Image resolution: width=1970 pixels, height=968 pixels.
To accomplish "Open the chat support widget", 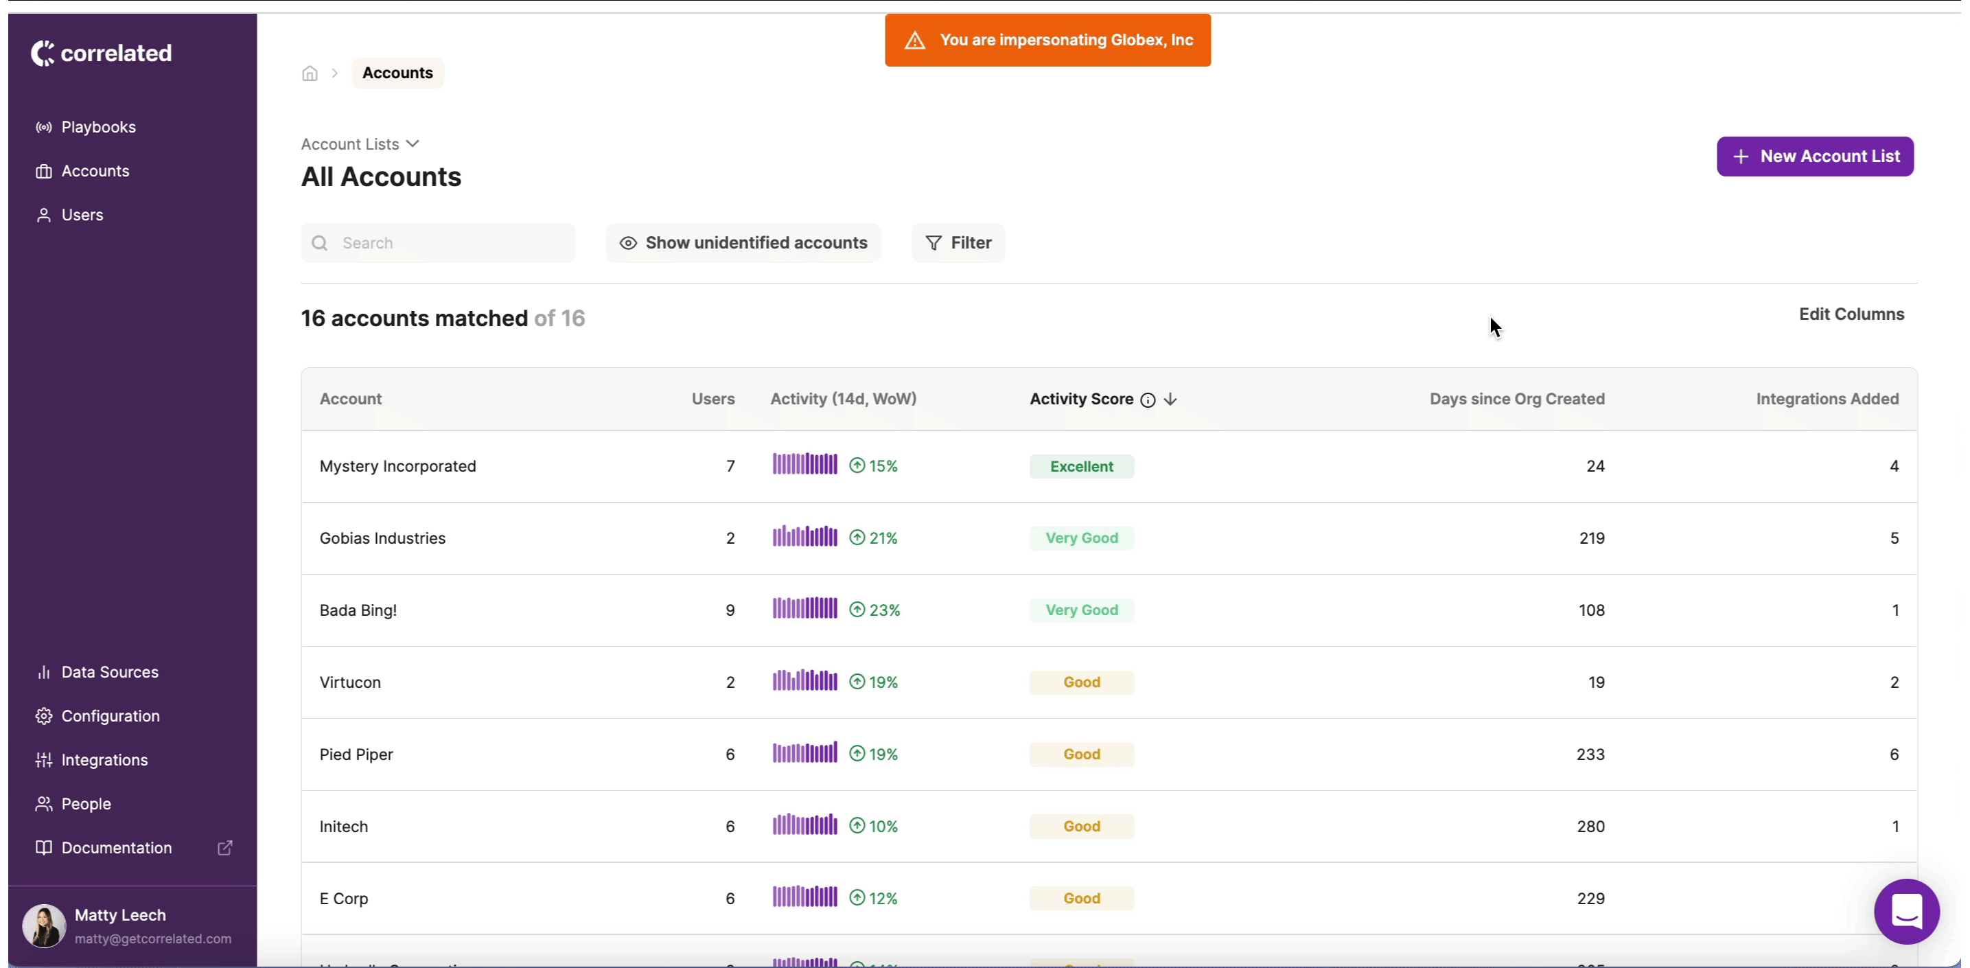I will (x=1907, y=912).
